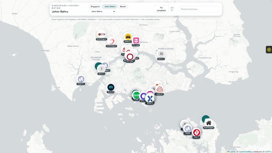The height and width of the screenshot is (153, 272).
Task: Click the N marker near Pasir Gudang
Action: pos(161,54)
